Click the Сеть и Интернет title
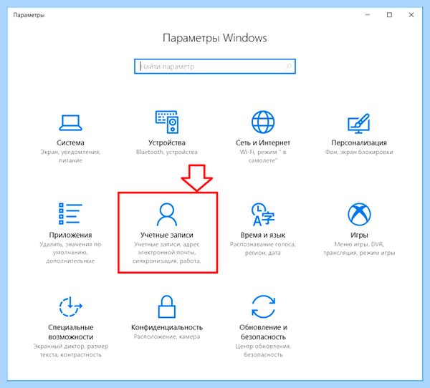This screenshot has width=430, height=388. point(263,142)
